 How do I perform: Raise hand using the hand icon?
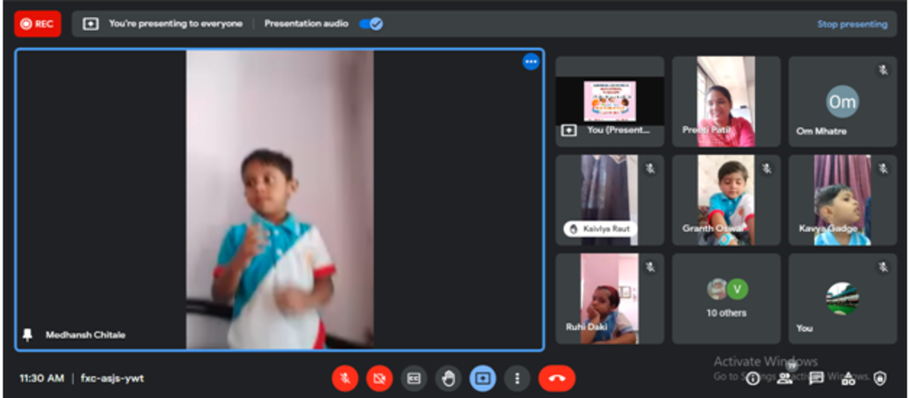(448, 378)
